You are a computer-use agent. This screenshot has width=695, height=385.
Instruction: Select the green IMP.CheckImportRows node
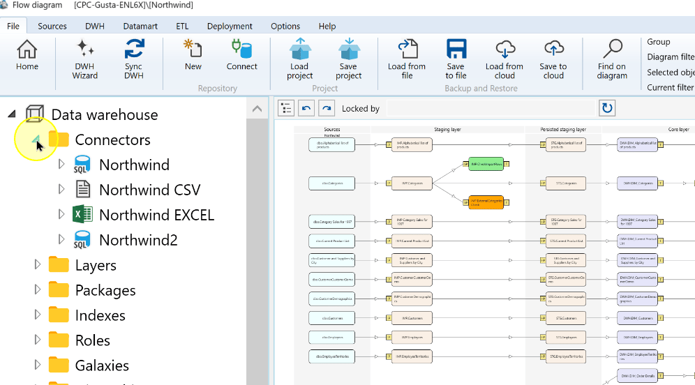tap(486, 164)
